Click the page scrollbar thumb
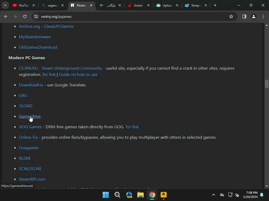The width and height of the screenshot is (269, 201). tap(267, 84)
